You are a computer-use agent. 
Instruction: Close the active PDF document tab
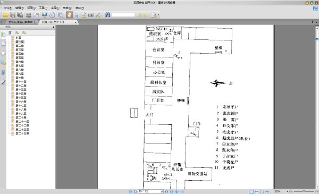75,22
